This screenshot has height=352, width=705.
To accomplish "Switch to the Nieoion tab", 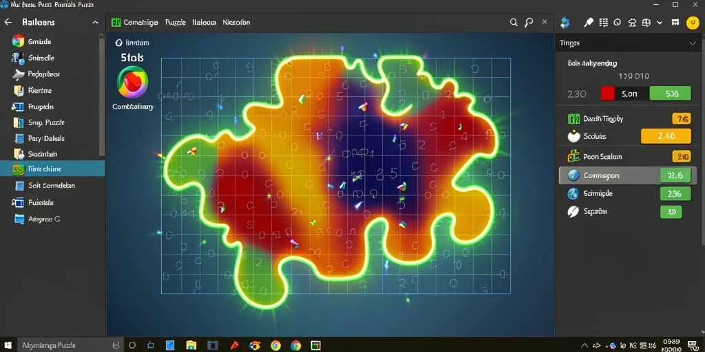I will 237,22.
